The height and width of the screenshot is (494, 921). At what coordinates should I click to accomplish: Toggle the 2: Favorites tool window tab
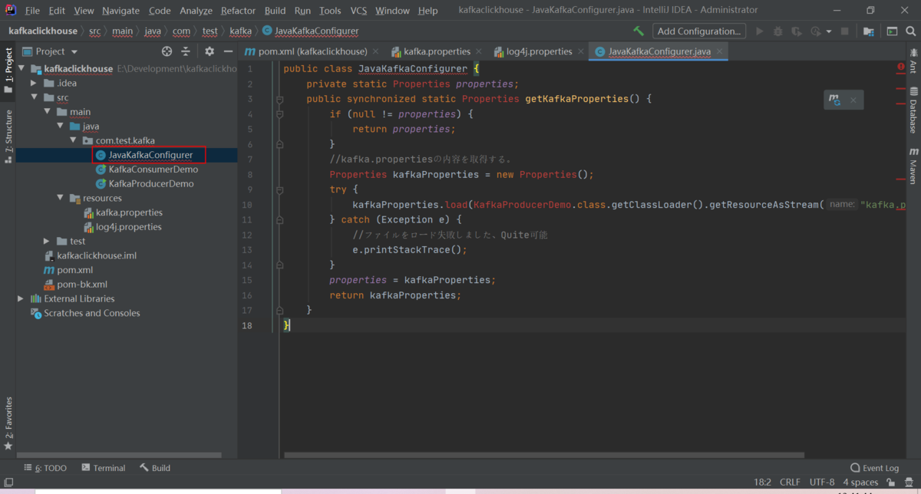[x=8, y=423]
